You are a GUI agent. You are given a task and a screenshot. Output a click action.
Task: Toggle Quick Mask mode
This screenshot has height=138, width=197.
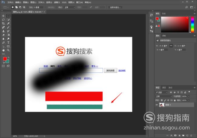coord(3,66)
